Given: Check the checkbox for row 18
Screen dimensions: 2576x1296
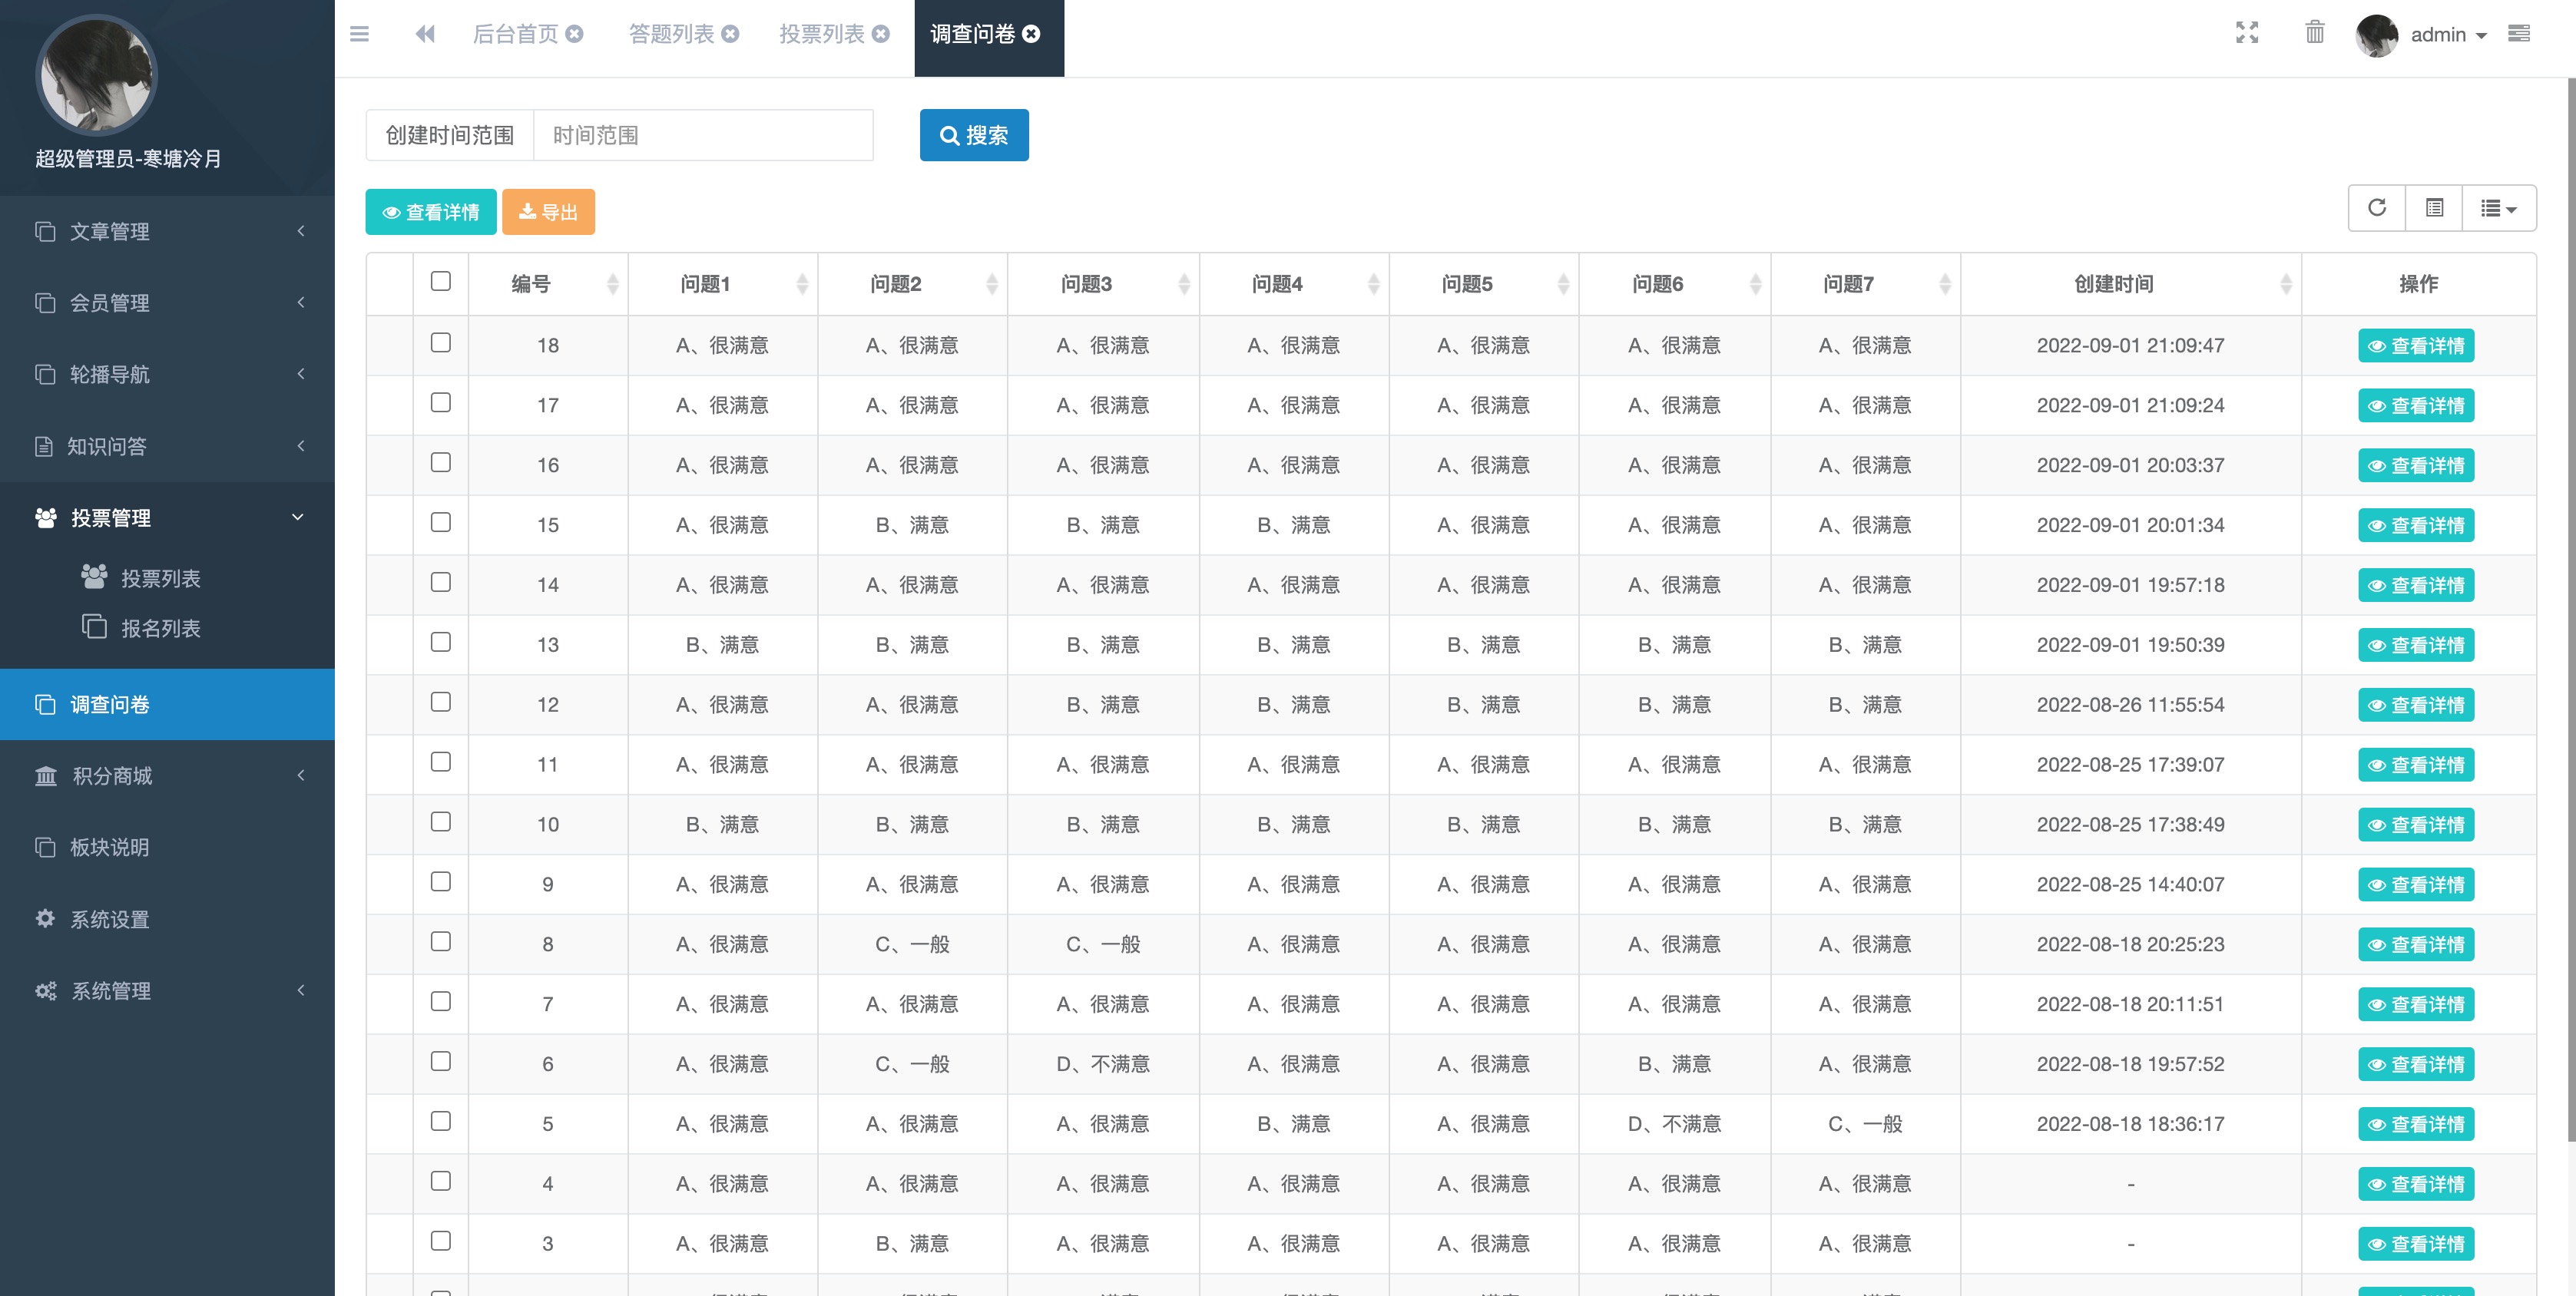Looking at the screenshot, I should (441, 343).
